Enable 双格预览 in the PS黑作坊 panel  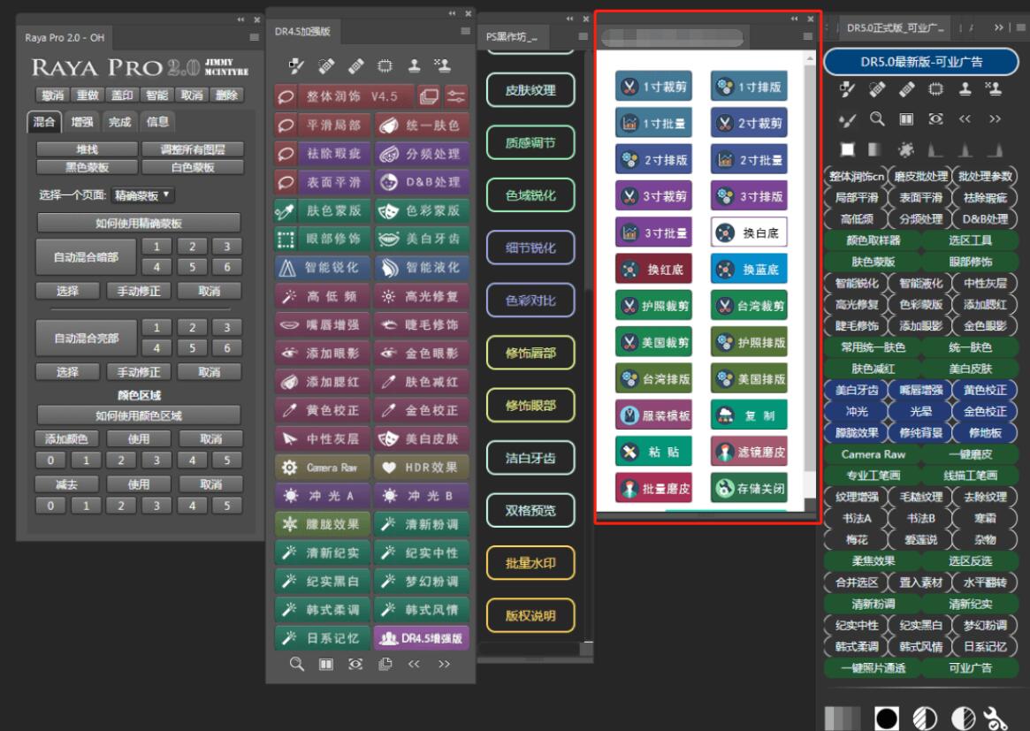530,511
